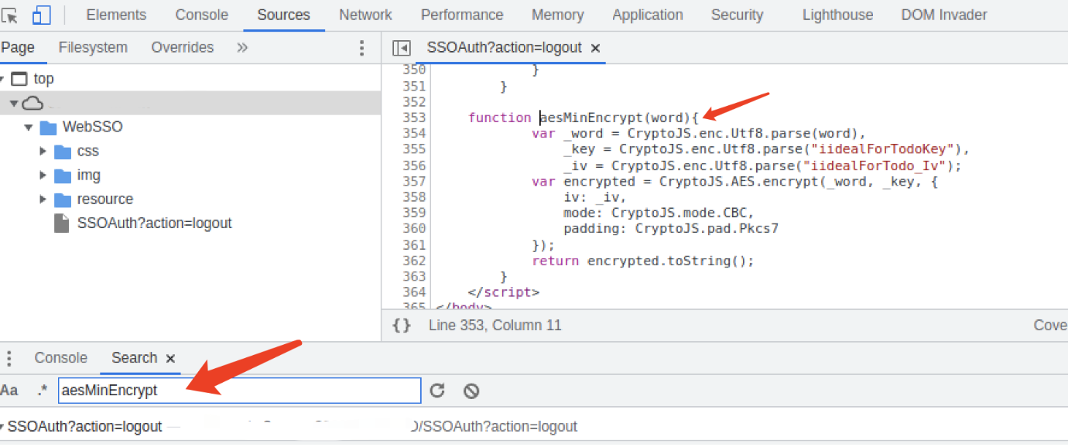This screenshot has height=447, width=1068.
Task: Select the img folder
Action: pos(89,175)
